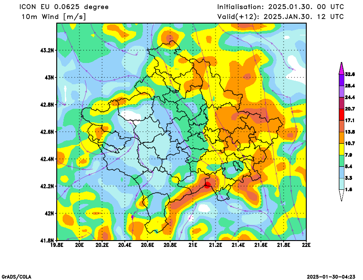
Task: Click the 42.4N latitude label
Action: pyautogui.click(x=47, y=159)
